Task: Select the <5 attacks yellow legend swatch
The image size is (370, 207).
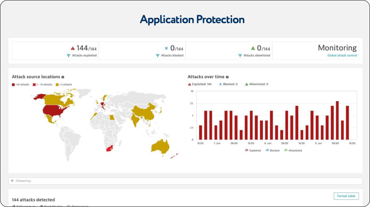Action: (57, 85)
